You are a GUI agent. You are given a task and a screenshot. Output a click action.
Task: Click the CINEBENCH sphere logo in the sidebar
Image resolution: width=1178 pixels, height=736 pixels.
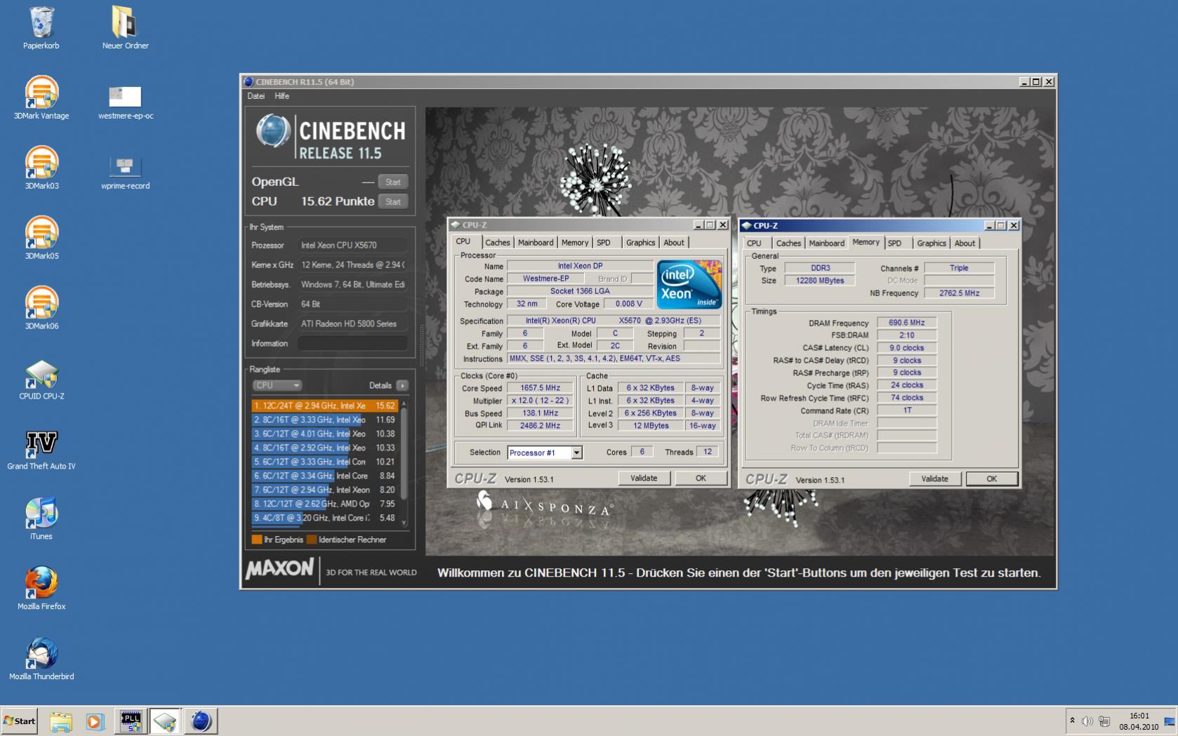click(x=273, y=131)
